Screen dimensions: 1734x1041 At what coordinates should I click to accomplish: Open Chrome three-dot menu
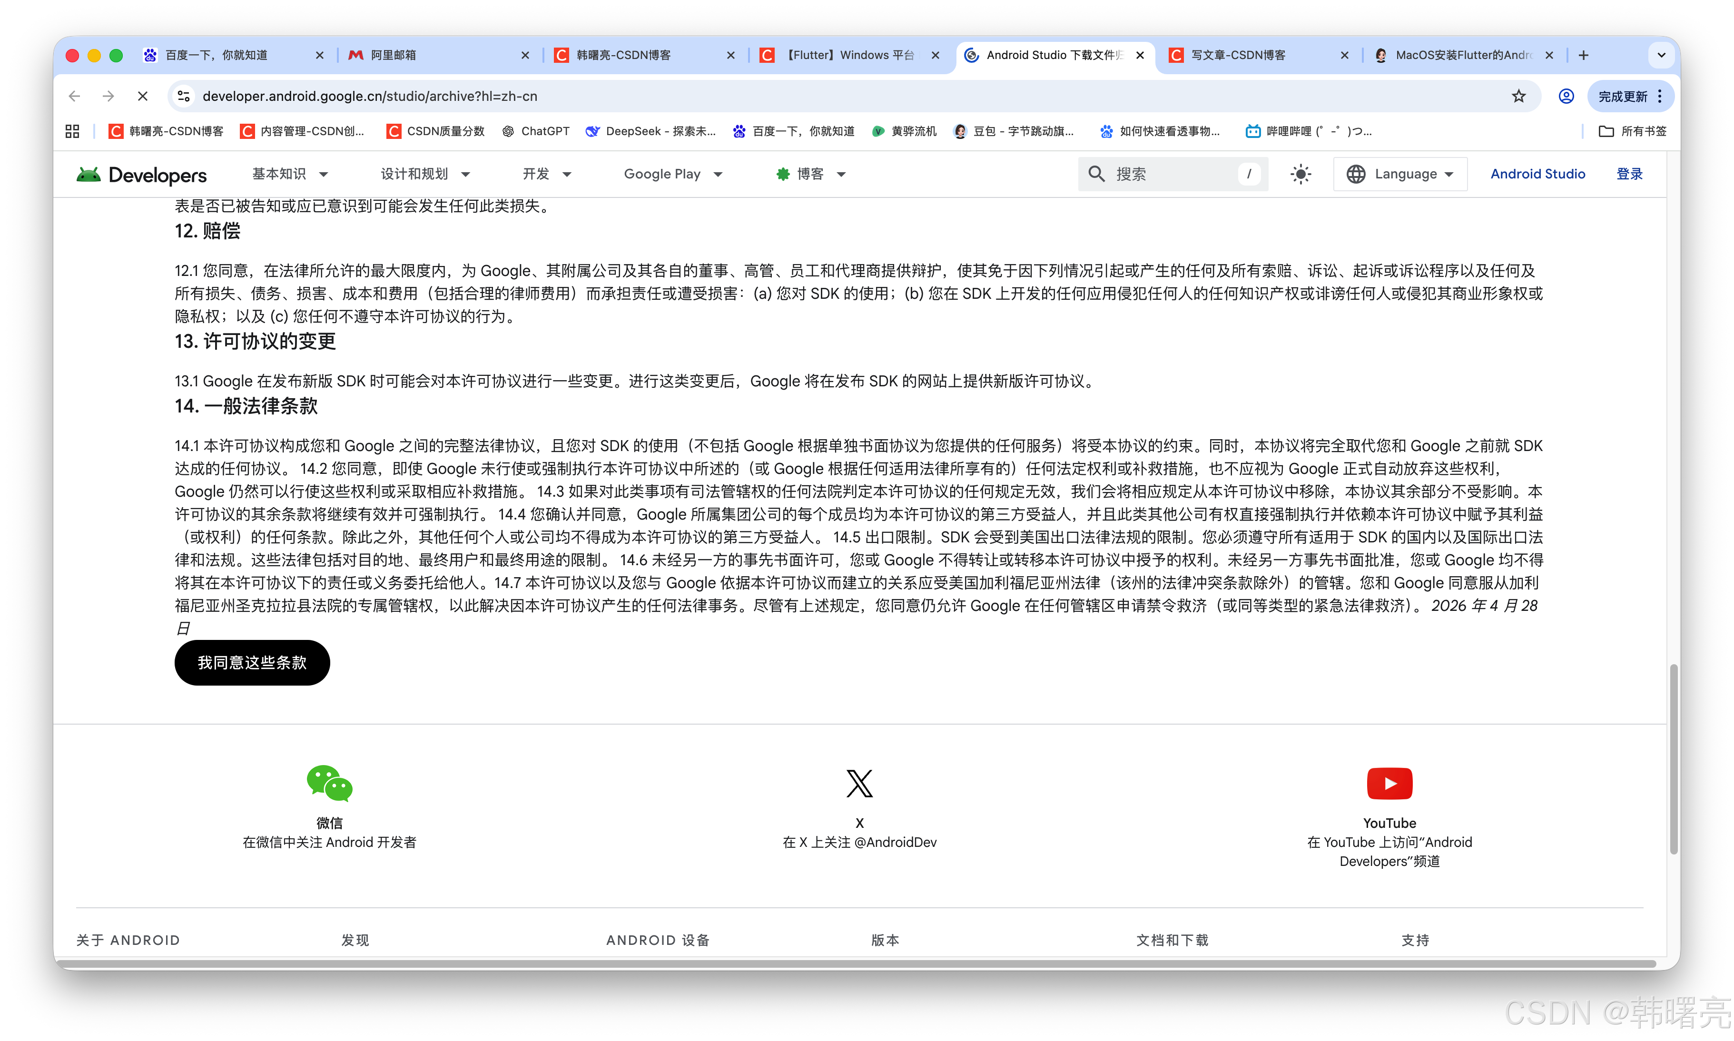click(x=1660, y=96)
